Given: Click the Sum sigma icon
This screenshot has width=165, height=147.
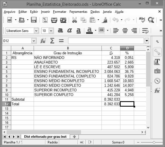Looking at the screenshot, I should (x=52, y=41).
